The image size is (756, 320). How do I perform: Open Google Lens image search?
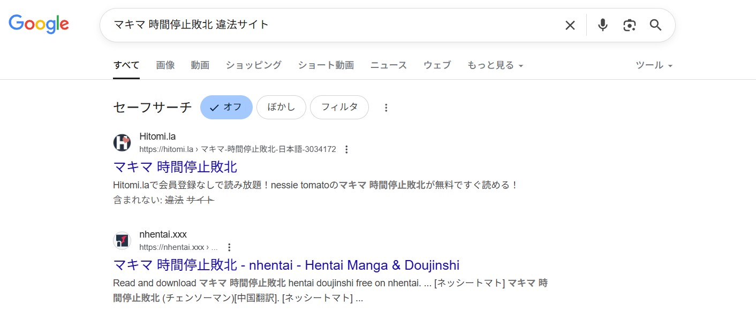click(x=629, y=25)
